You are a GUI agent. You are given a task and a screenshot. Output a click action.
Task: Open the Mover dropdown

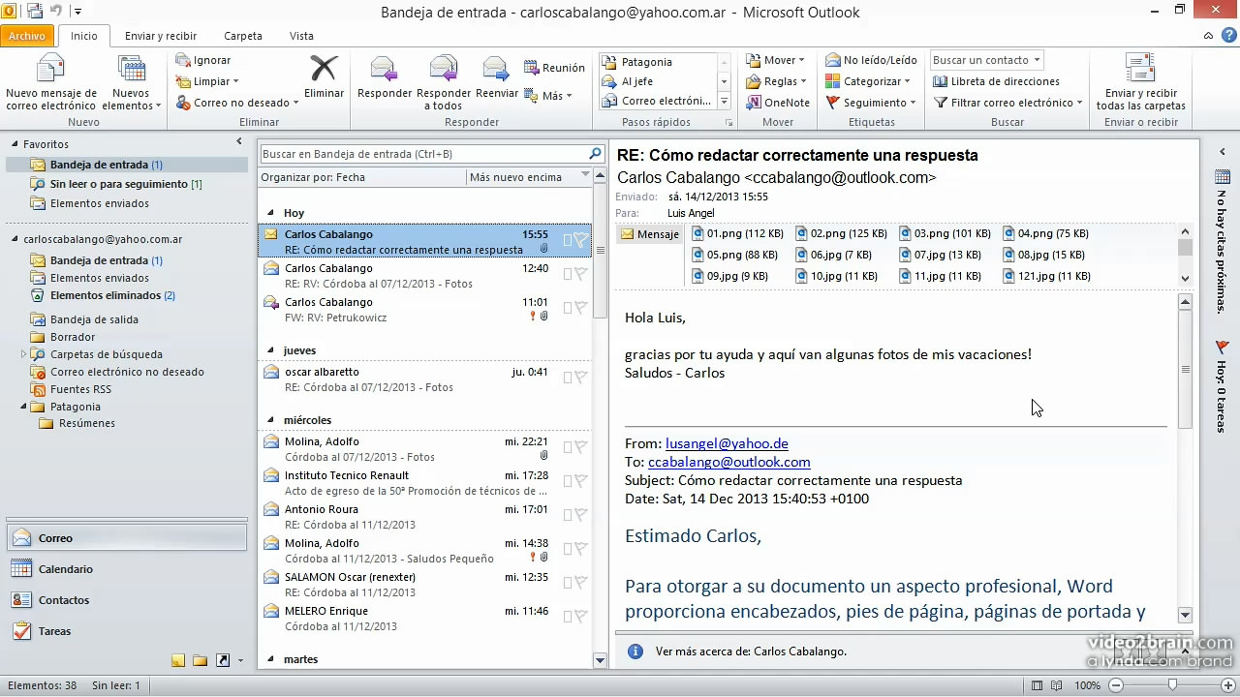[777, 60]
